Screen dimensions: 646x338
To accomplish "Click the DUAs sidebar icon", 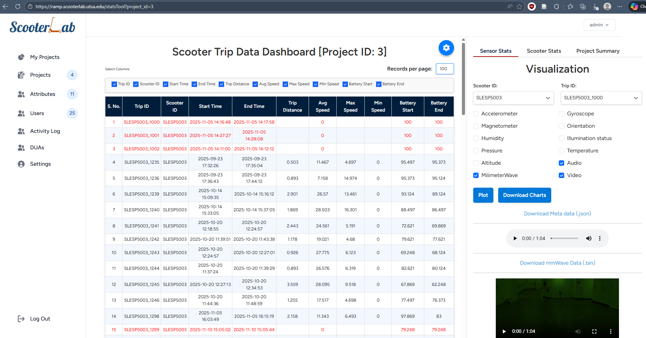I will (x=21, y=147).
